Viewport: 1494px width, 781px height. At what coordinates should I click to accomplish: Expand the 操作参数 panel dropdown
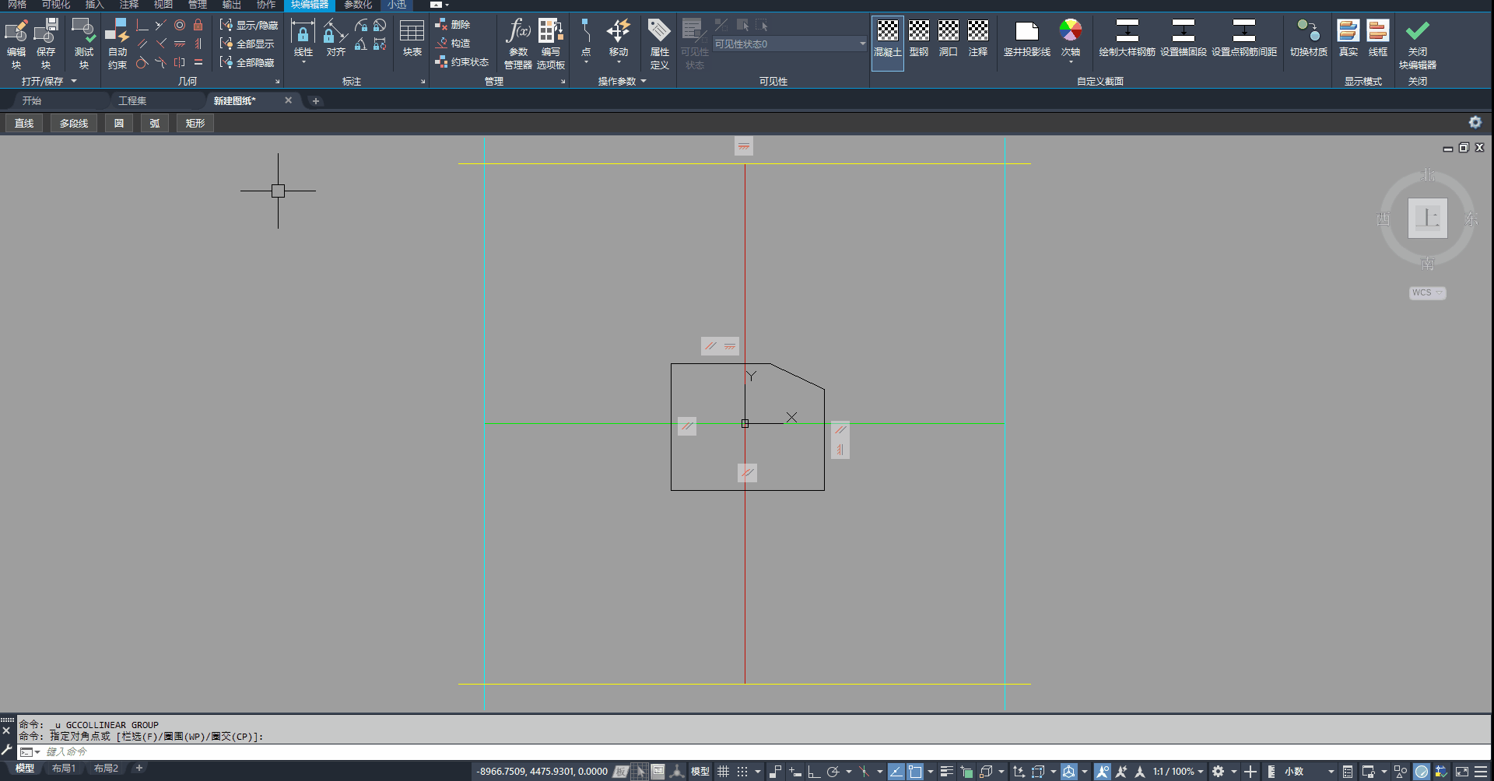644,81
